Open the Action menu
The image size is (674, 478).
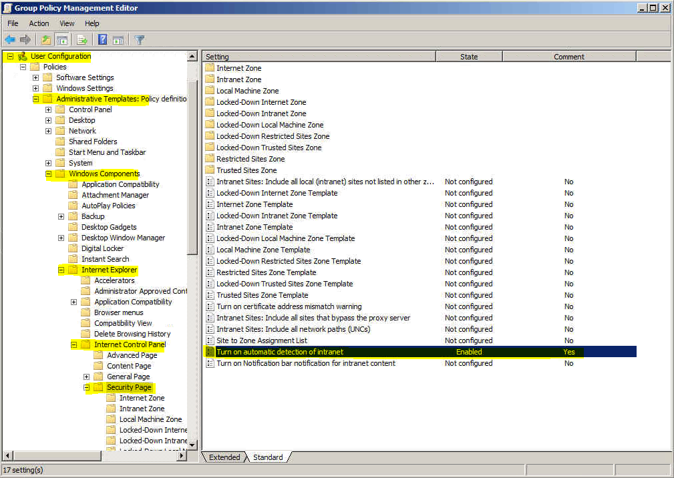coord(39,23)
